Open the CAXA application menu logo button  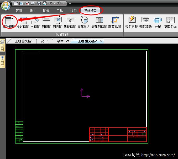6,6
